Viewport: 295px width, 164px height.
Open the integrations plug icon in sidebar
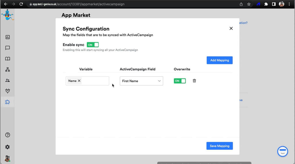tap(7, 91)
